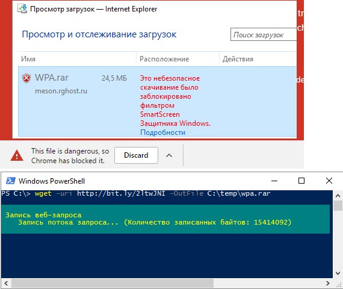Open the Подробности link
The width and height of the screenshot is (343, 289).
tap(162, 132)
